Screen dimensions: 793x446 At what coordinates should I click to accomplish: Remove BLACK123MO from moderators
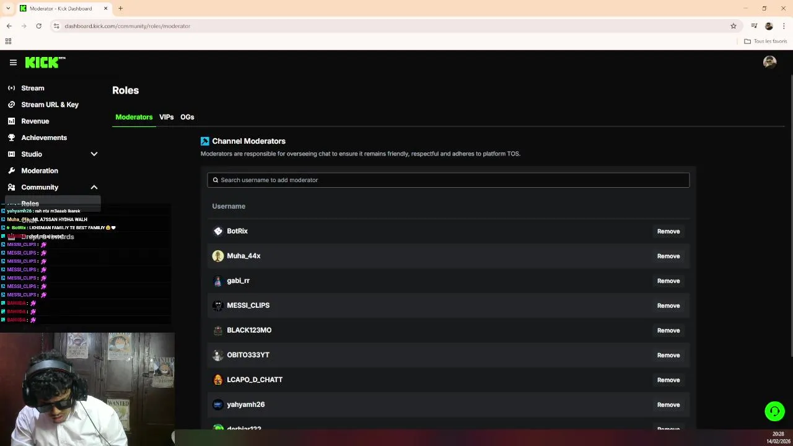668,330
